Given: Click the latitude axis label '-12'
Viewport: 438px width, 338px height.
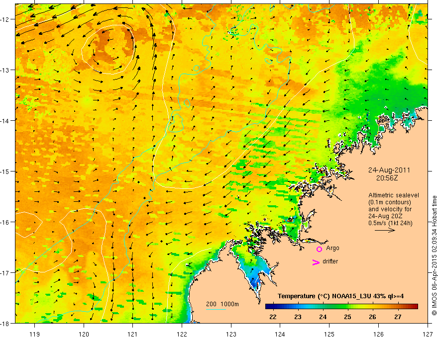Looking at the screenshot, I should tap(5, 19).
